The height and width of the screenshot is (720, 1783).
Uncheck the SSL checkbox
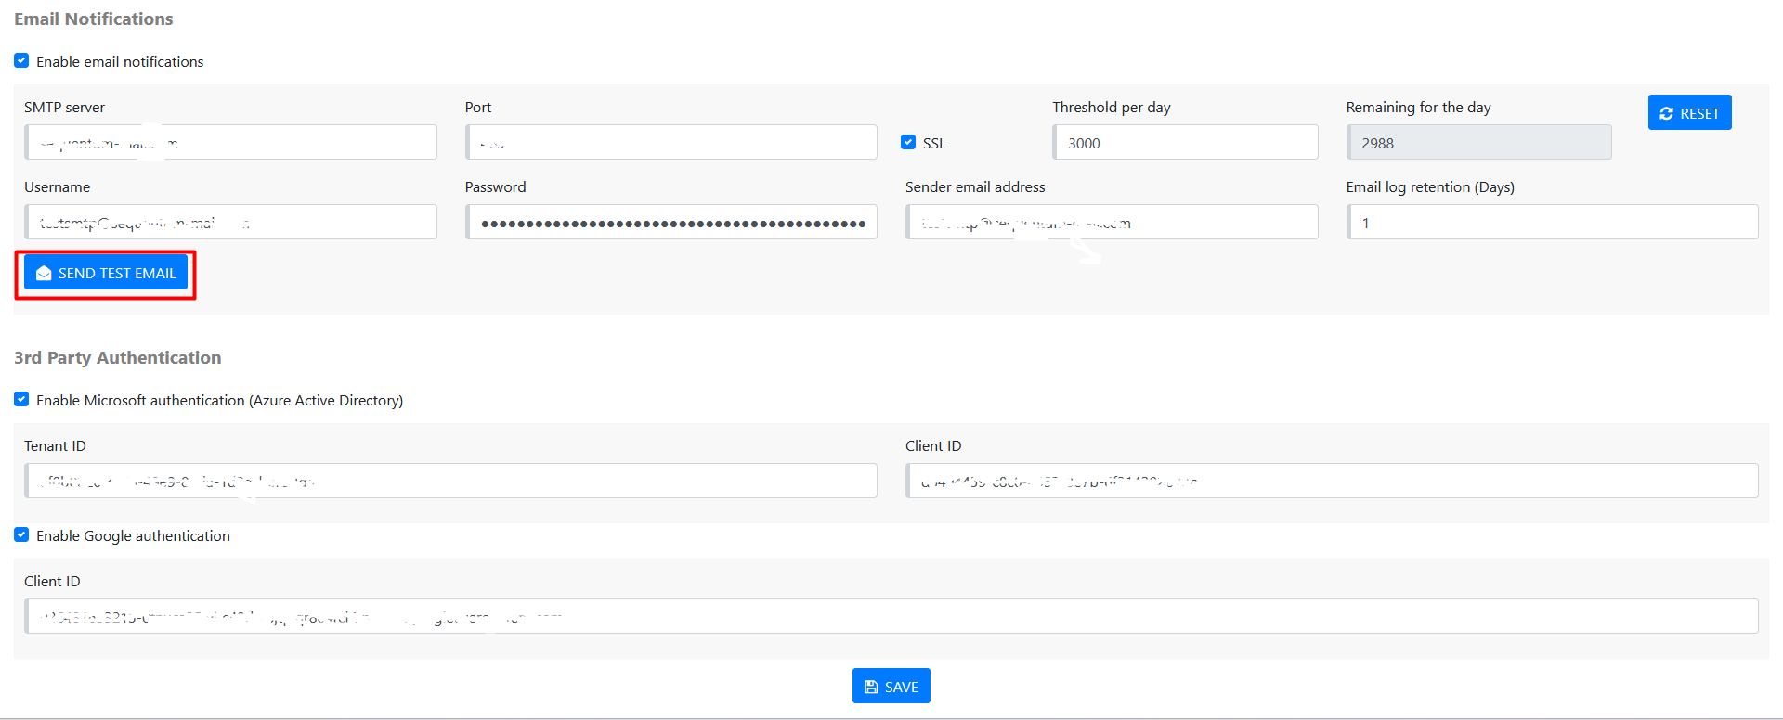coord(908,143)
